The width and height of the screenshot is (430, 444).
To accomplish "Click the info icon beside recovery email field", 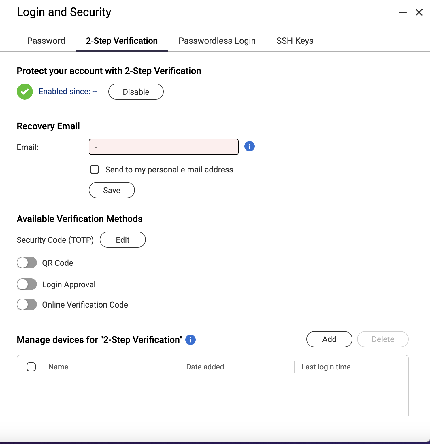I will coord(250,146).
